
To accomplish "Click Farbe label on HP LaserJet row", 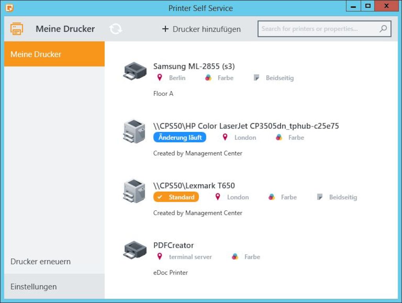I will pos(296,138).
